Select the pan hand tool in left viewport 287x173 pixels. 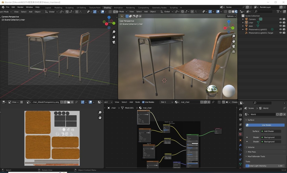pos(114,37)
